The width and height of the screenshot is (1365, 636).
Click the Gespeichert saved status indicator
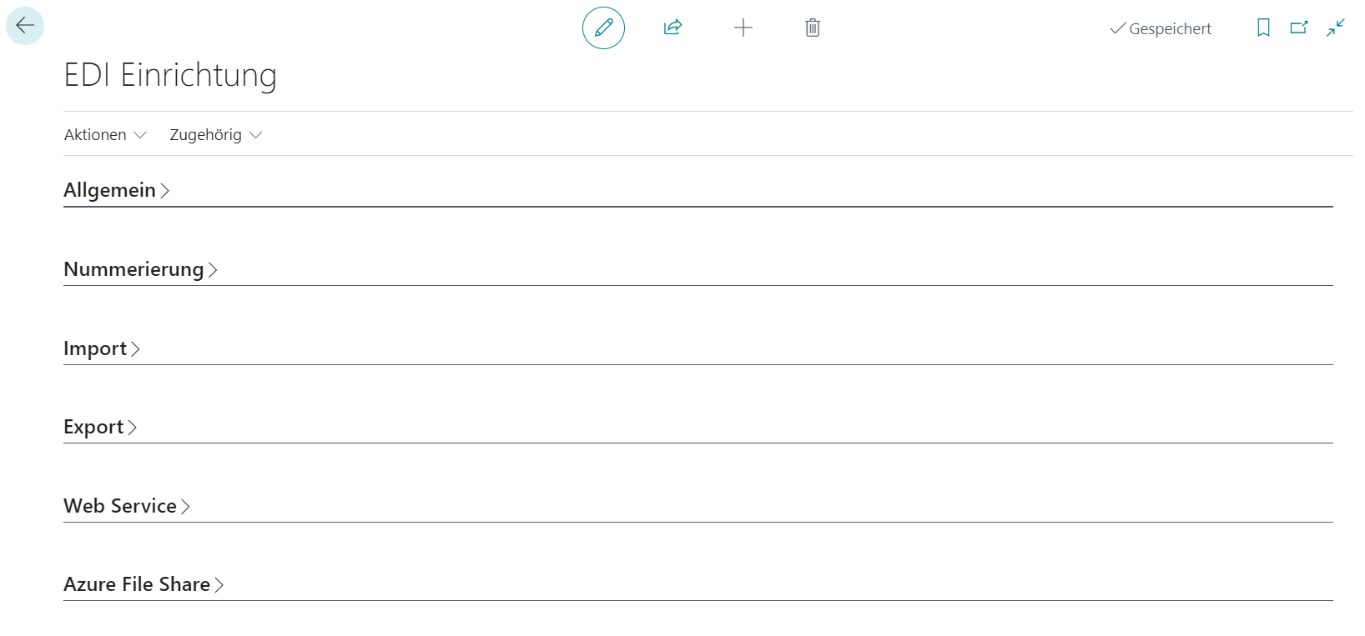[x=1161, y=29]
